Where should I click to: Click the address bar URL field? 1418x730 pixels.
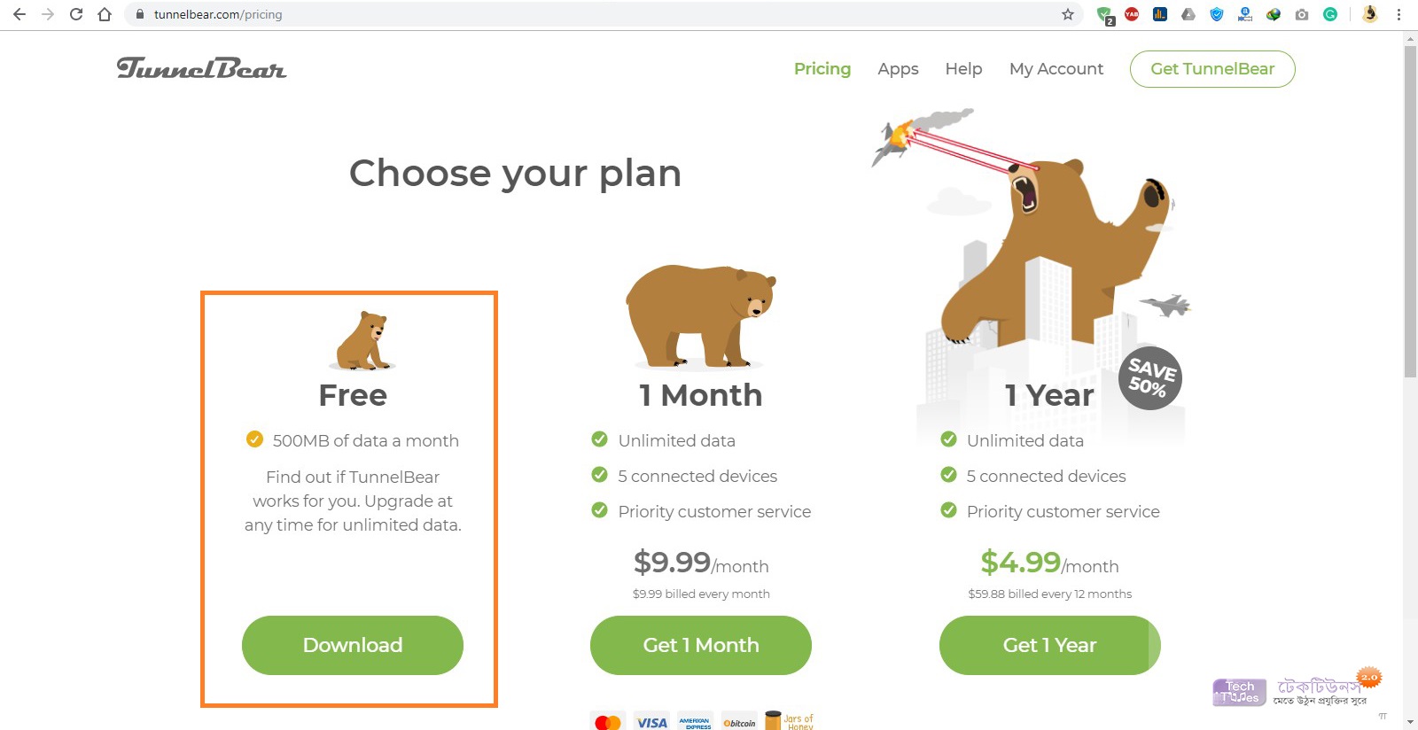532,14
